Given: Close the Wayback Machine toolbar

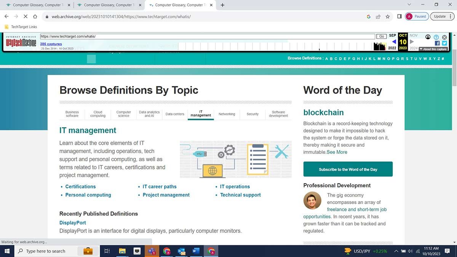Looking at the screenshot, I should click(444, 37).
